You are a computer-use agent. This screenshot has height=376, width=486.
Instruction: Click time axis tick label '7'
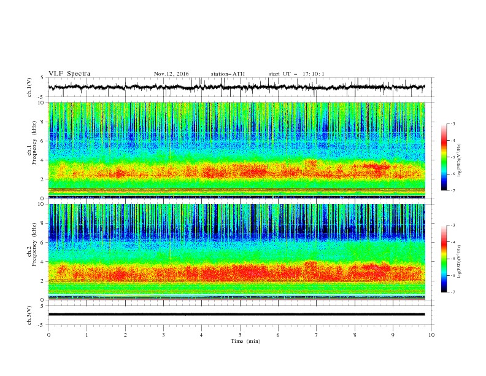coord(317,335)
